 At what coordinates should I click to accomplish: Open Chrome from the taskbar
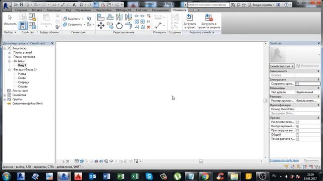[x=205, y=176]
